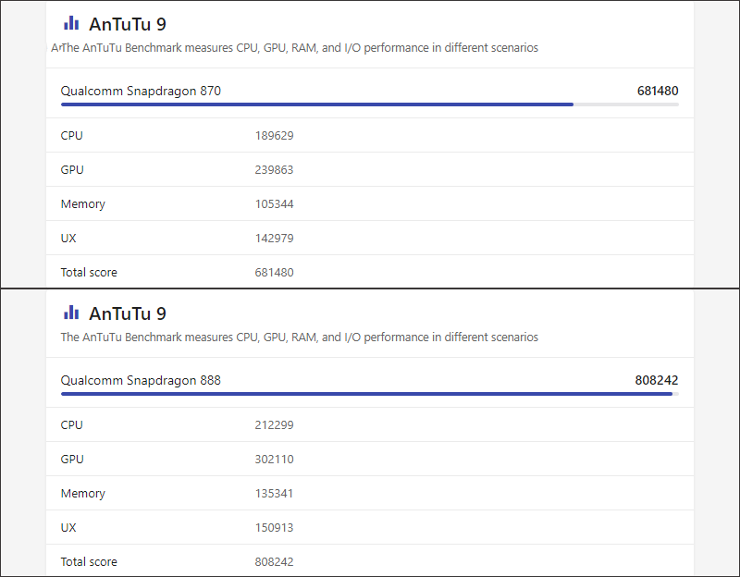
Task: Select the top AnTuTu 9 heading
Action: tap(128, 24)
